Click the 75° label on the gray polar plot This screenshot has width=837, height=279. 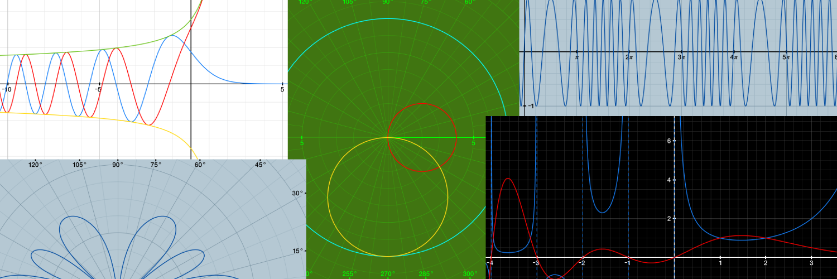[x=156, y=165]
